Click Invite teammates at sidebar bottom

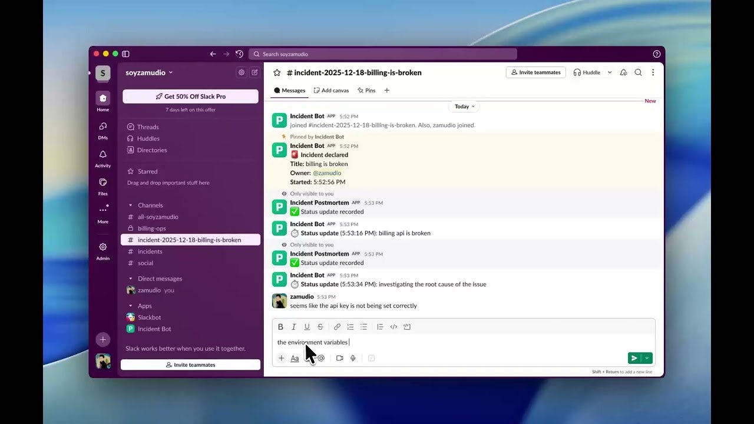pos(190,365)
